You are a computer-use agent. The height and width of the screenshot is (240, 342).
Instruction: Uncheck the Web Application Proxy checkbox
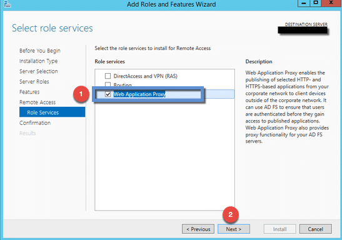(108, 94)
